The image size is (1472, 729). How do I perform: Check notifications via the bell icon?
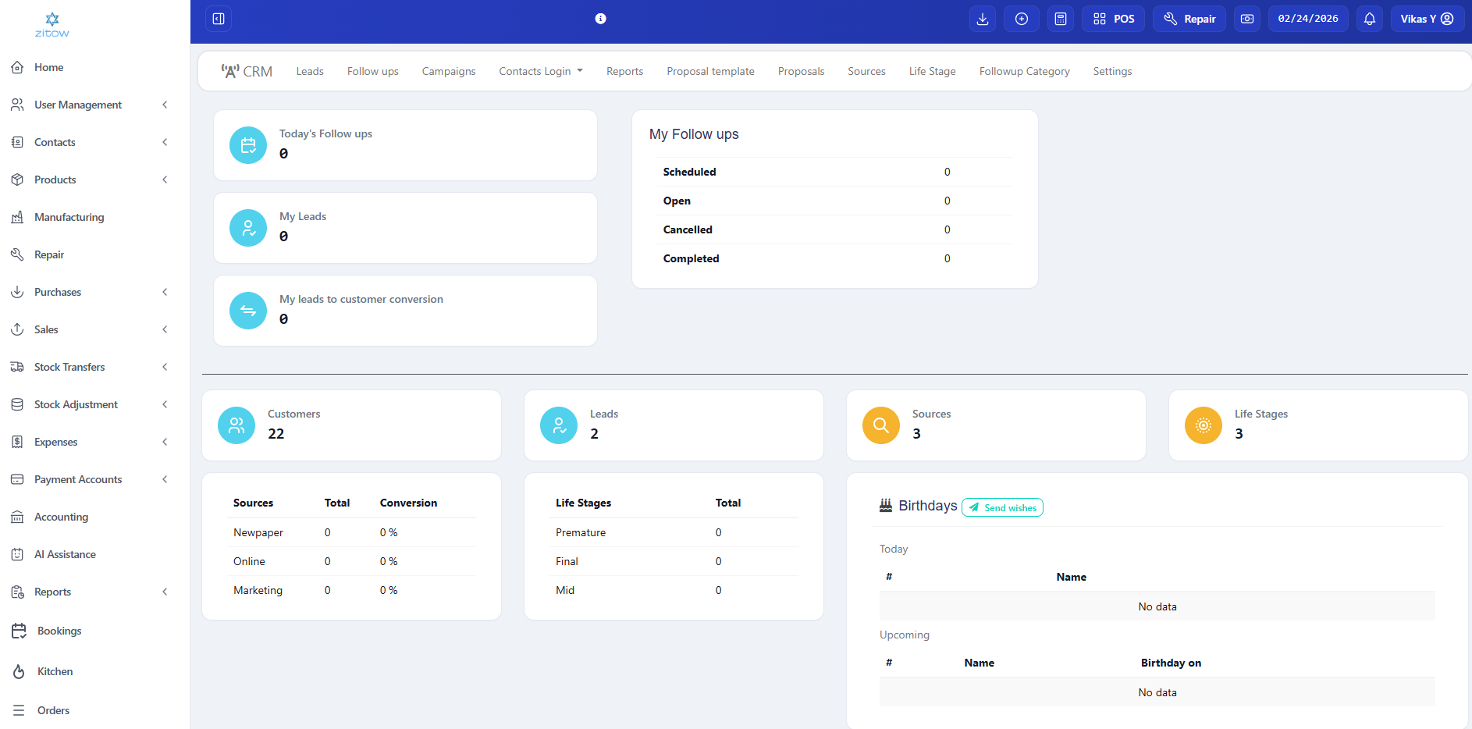[x=1369, y=18]
